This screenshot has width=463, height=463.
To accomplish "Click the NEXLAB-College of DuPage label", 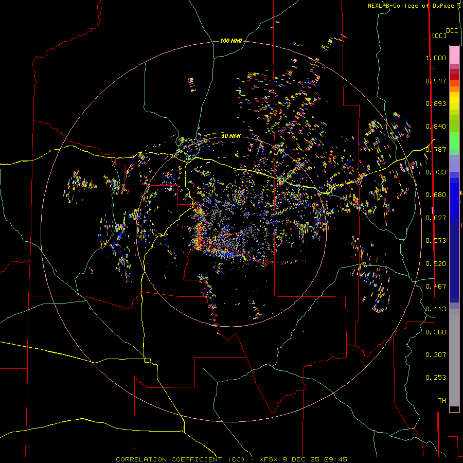I will click(x=411, y=6).
